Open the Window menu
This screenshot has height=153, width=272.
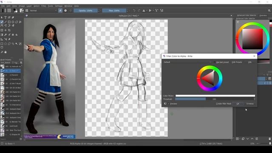pyautogui.click(x=68, y=6)
